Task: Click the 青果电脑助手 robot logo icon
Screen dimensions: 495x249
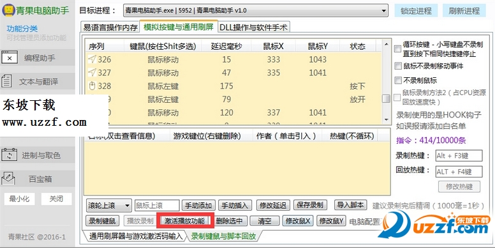Action: pyautogui.click(x=8, y=10)
